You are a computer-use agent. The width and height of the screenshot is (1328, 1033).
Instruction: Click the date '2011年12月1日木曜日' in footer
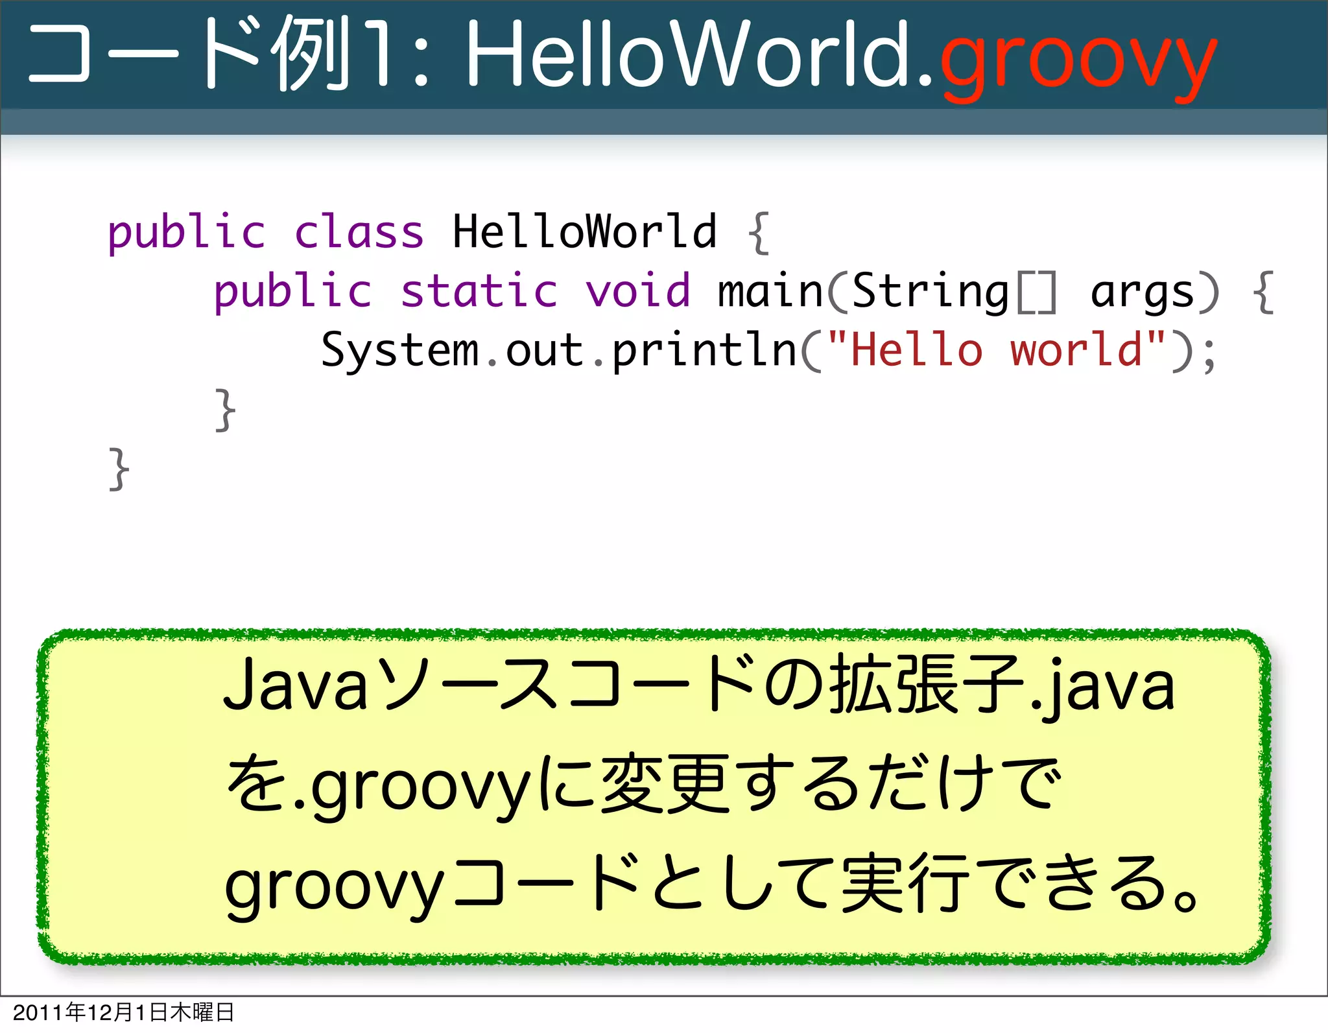click(123, 1012)
